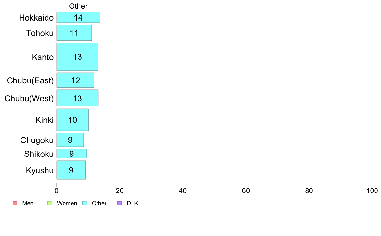The height and width of the screenshot is (236, 381).
Task: Toggle the cyan Other legend swatch
Action: [x=85, y=203]
